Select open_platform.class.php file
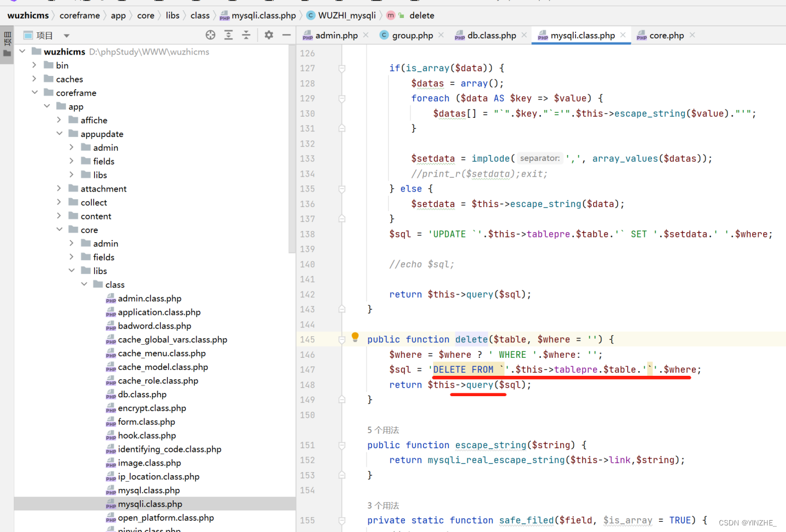786x532 pixels. (x=166, y=518)
